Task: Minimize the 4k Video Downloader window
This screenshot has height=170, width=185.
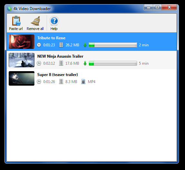Action: [x=149, y=7]
